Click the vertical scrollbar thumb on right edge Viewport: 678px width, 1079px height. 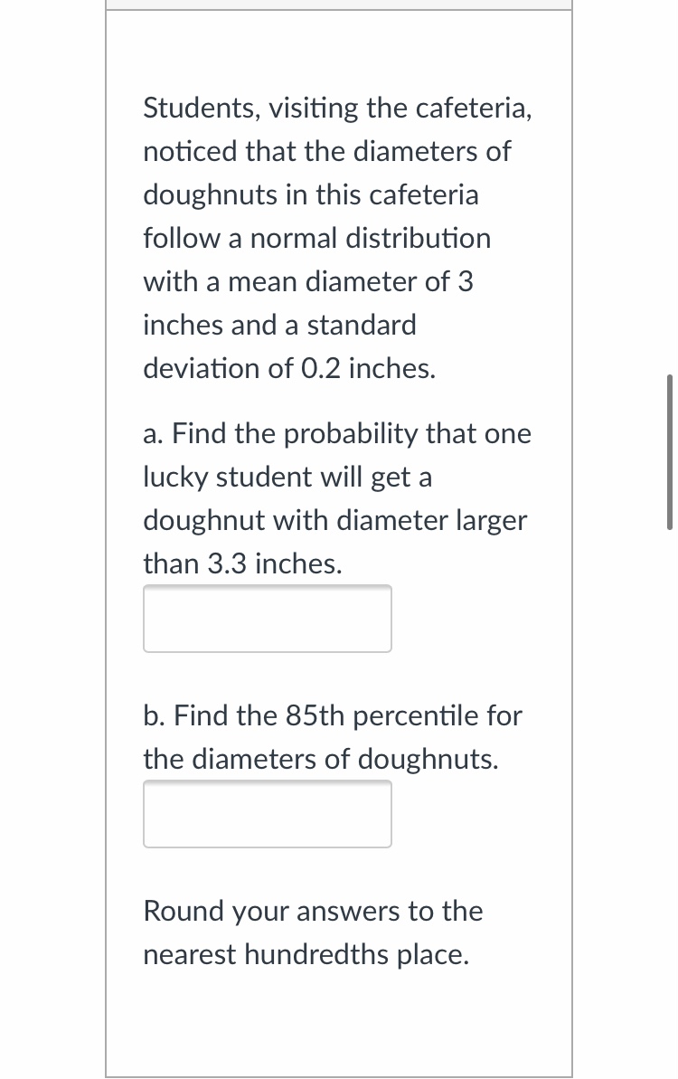(x=669, y=450)
